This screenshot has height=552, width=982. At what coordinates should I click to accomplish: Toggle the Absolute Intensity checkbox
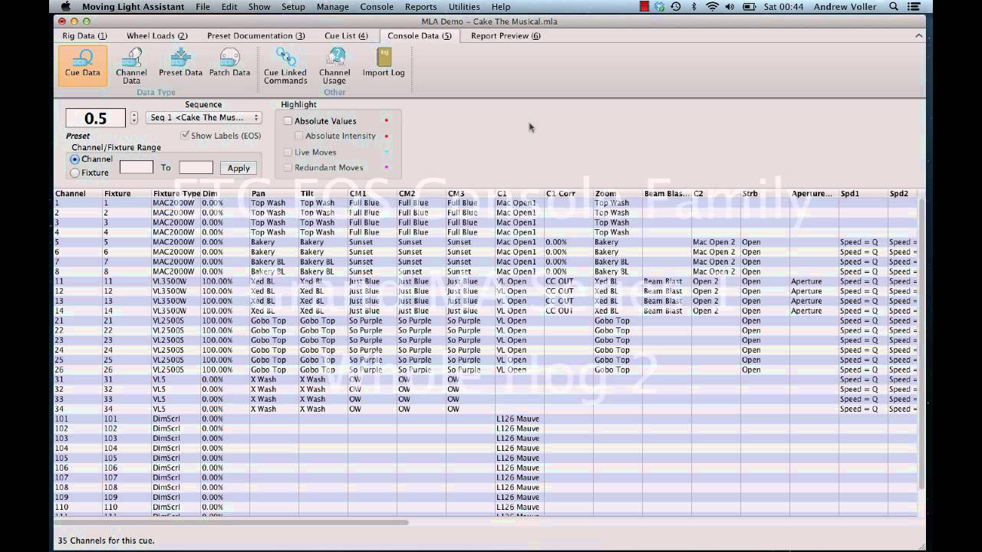pyautogui.click(x=299, y=136)
